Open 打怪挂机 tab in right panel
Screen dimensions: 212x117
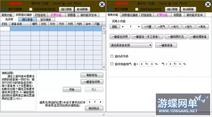click(x=146, y=15)
